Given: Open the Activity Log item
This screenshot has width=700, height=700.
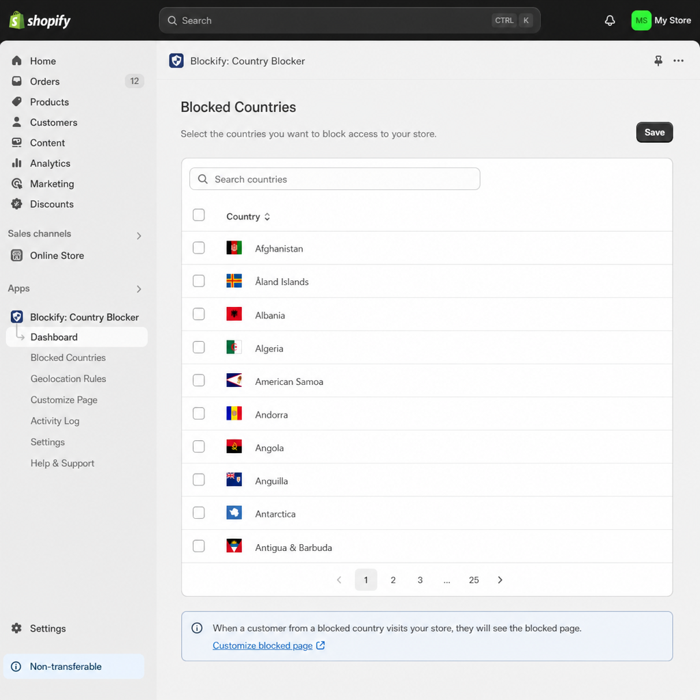Looking at the screenshot, I should [x=55, y=421].
